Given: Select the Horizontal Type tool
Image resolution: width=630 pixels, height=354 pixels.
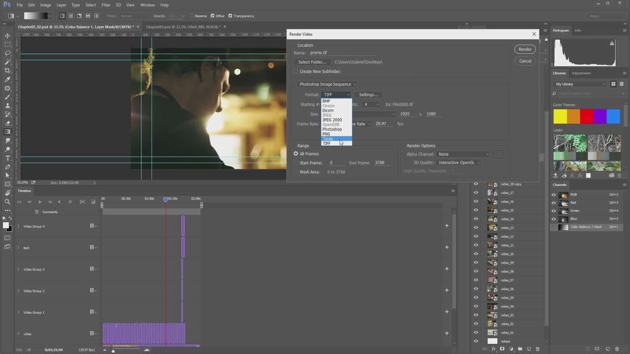Looking at the screenshot, I should pos(7,158).
